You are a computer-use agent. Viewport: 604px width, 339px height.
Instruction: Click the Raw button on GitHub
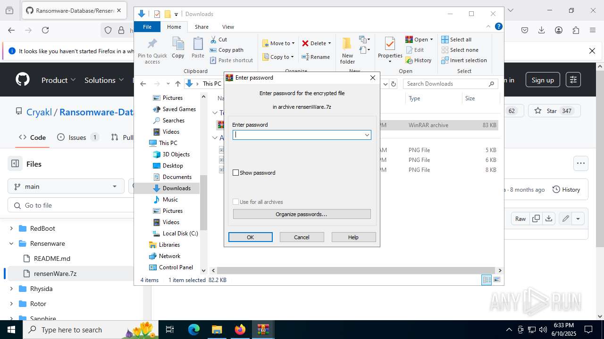coord(520,218)
